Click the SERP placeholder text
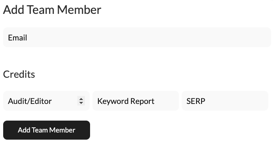This screenshot has width=275, height=144. (196, 101)
